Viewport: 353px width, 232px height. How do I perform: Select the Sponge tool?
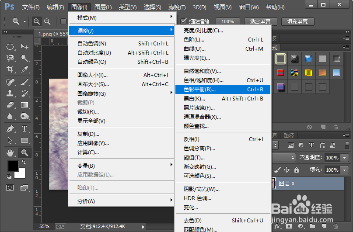pos(24,116)
